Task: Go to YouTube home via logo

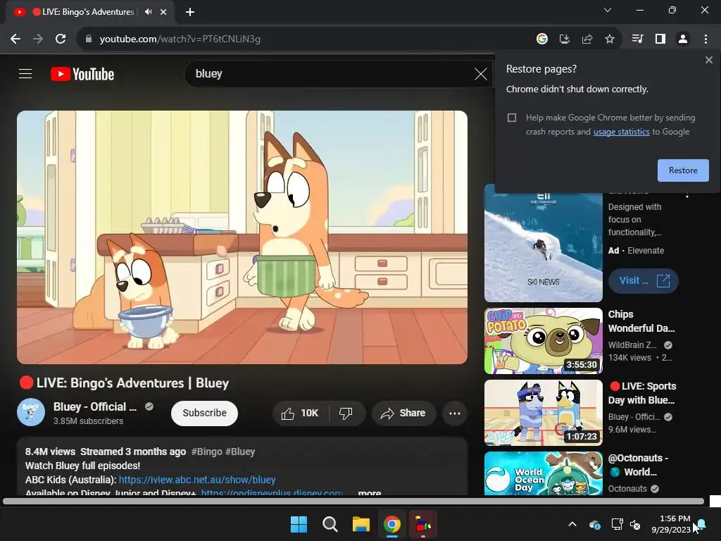Action: coord(82,74)
